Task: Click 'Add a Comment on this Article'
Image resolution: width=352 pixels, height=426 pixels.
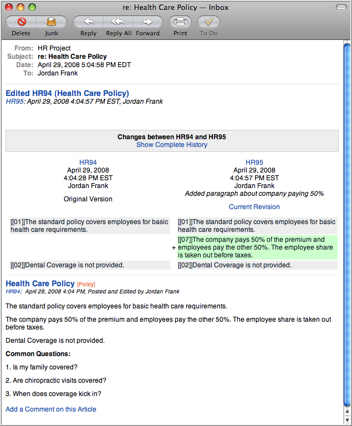Action: [x=51, y=409]
